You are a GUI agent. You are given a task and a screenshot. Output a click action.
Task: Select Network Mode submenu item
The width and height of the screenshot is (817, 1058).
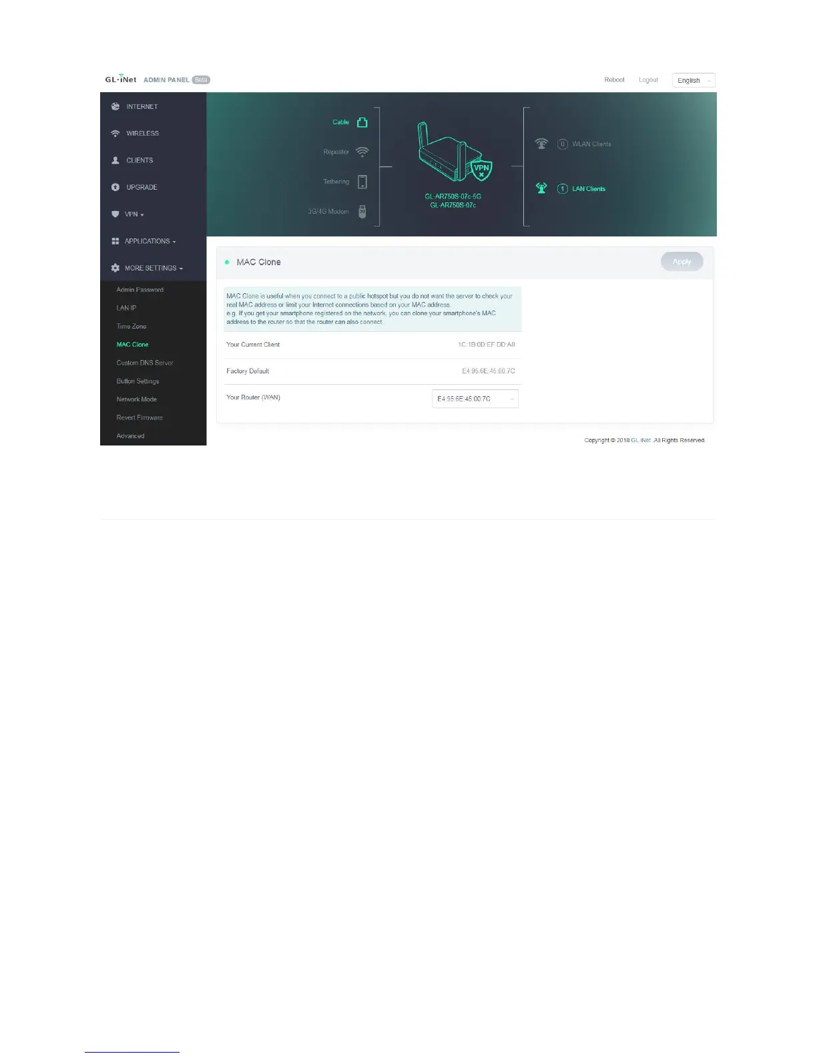[137, 399]
